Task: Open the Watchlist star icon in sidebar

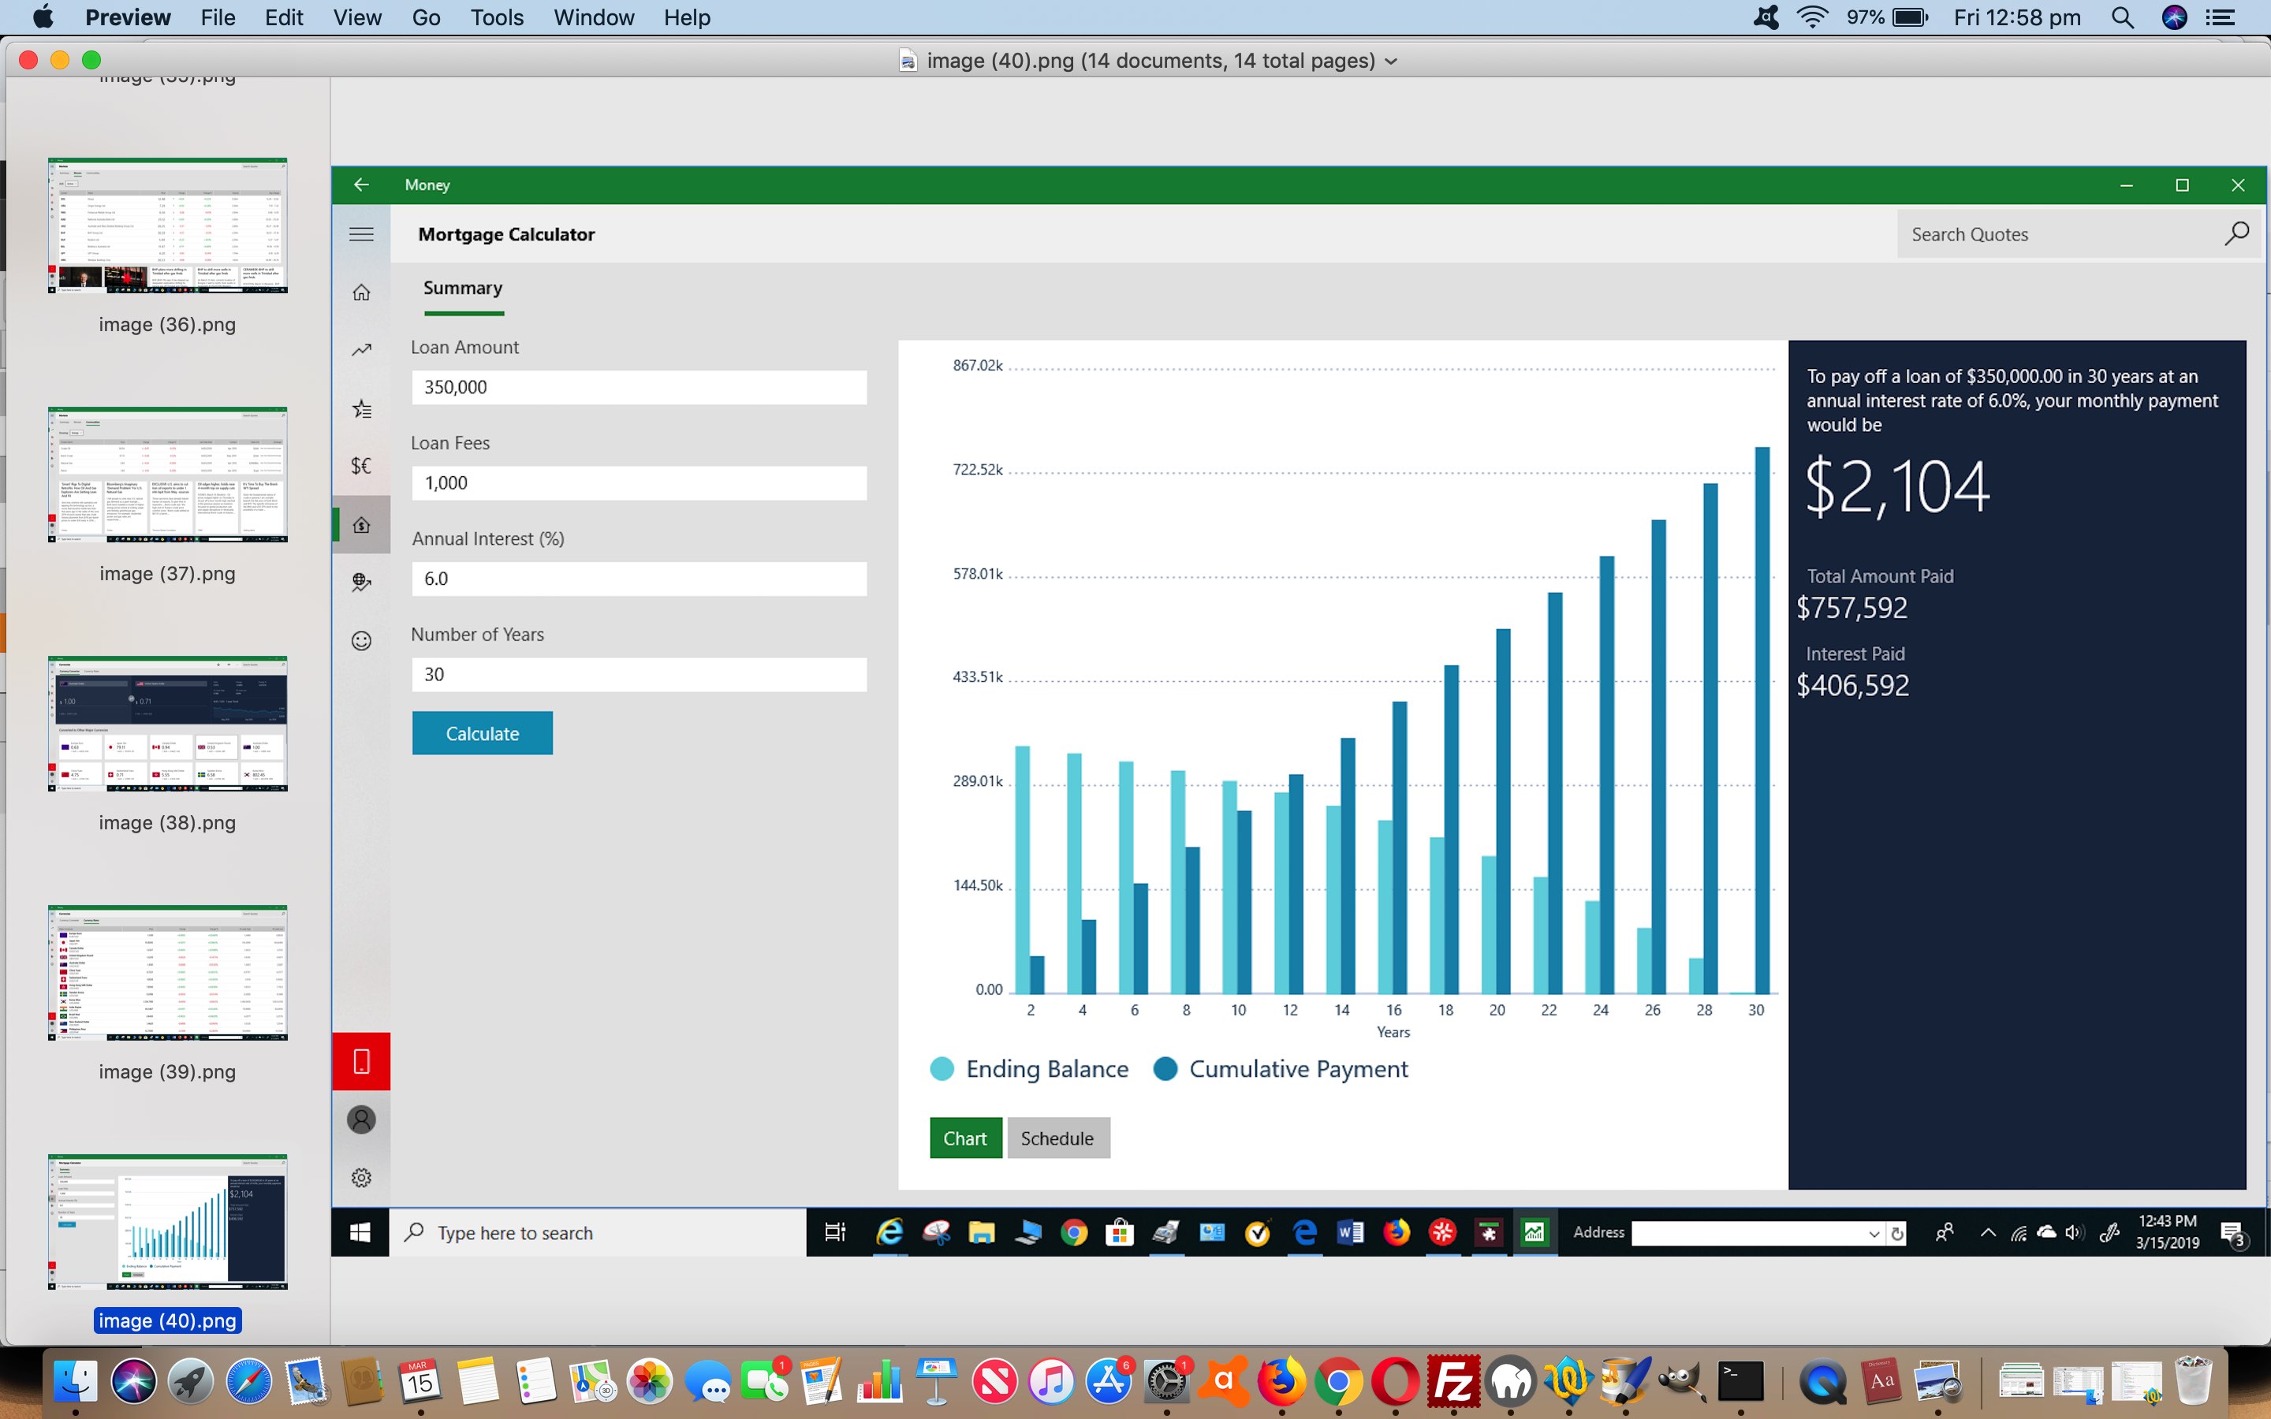Action: tap(361, 409)
